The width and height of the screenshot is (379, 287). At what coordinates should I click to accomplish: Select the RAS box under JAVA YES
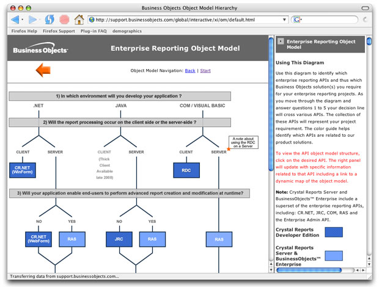(x=152, y=239)
